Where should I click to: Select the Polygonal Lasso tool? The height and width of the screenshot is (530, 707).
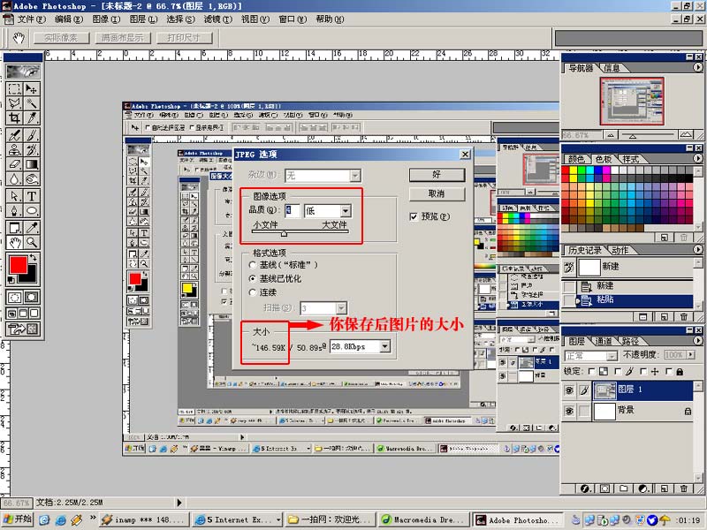click(x=14, y=103)
